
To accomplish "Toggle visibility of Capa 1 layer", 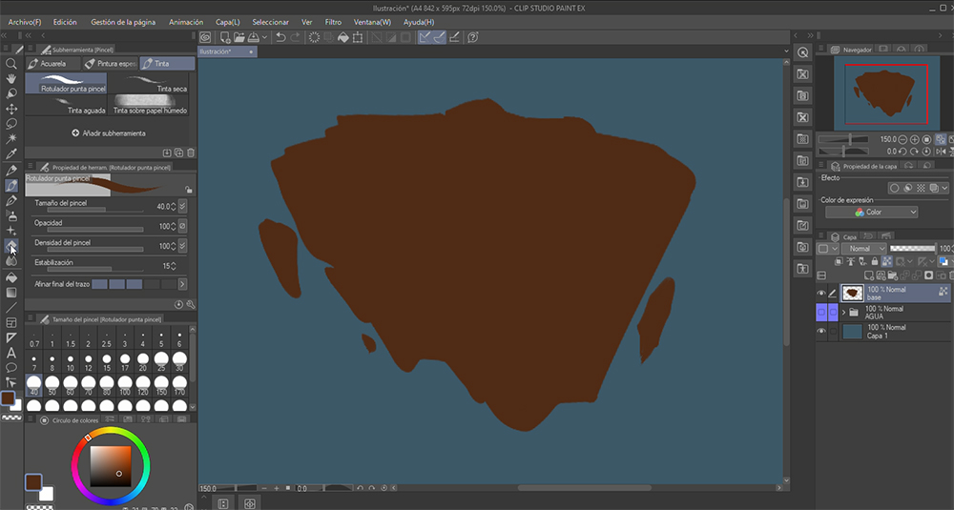I will tap(821, 332).
